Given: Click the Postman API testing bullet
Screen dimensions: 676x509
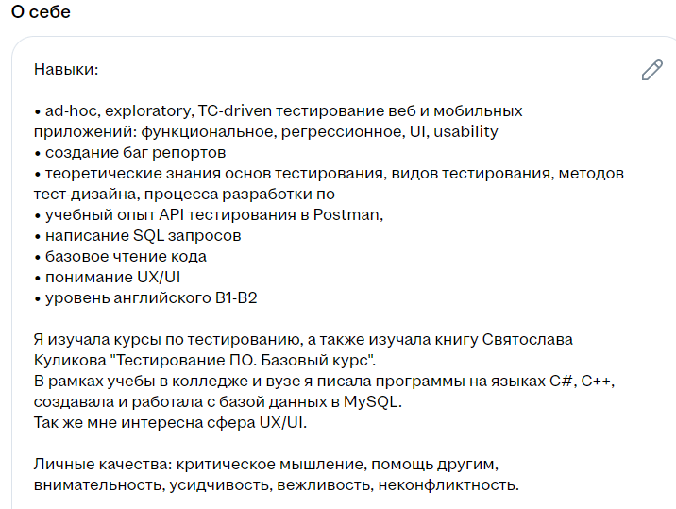Looking at the screenshot, I should tap(209, 214).
